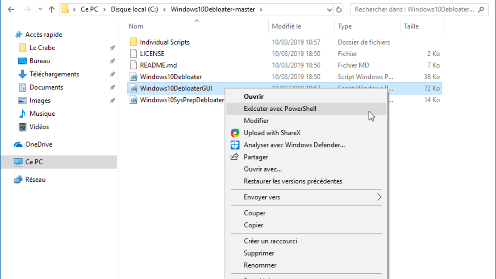Viewport: 496px width, 279px height.
Task: Select the Windows10SysPrepDebloater script icon
Action: pos(134,100)
